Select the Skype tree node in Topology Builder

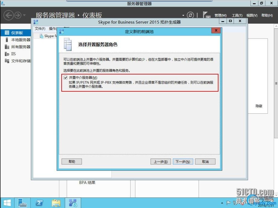coord(49,36)
